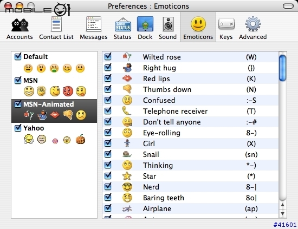Viewport: 298px width, 229px height.
Task: Click the "Telephone receiver" name text
Action: point(175,111)
